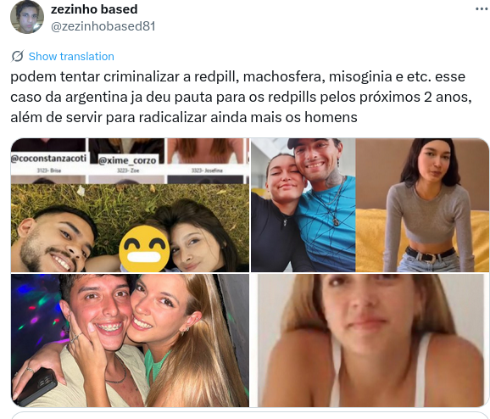The width and height of the screenshot is (490, 419).
Task: Click the Show translation link
Action: click(71, 57)
